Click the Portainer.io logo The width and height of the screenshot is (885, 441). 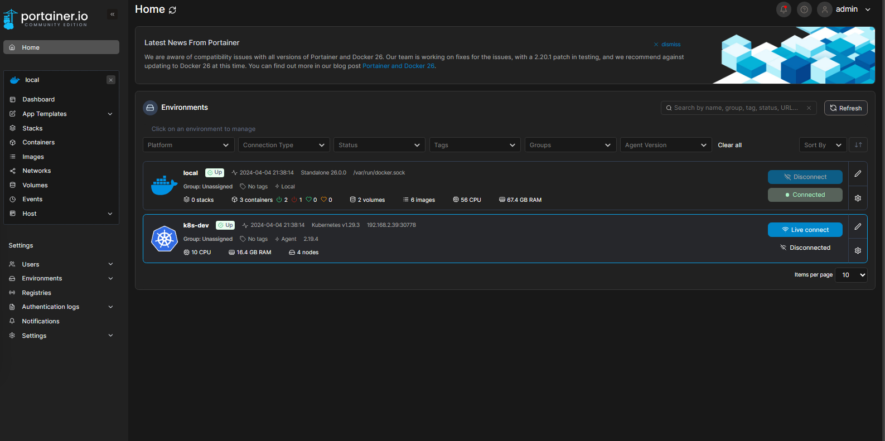(x=46, y=19)
